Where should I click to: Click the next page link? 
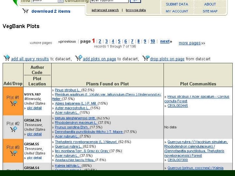[x=166, y=41]
